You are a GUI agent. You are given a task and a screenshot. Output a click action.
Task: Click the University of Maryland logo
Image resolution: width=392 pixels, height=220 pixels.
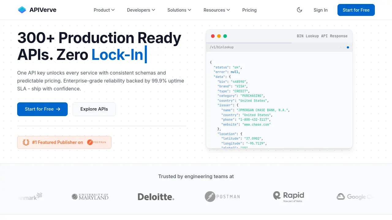[x=90, y=196]
